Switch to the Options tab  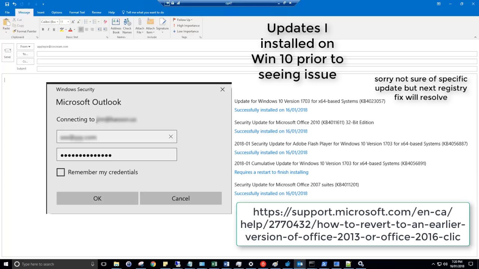coord(57,12)
